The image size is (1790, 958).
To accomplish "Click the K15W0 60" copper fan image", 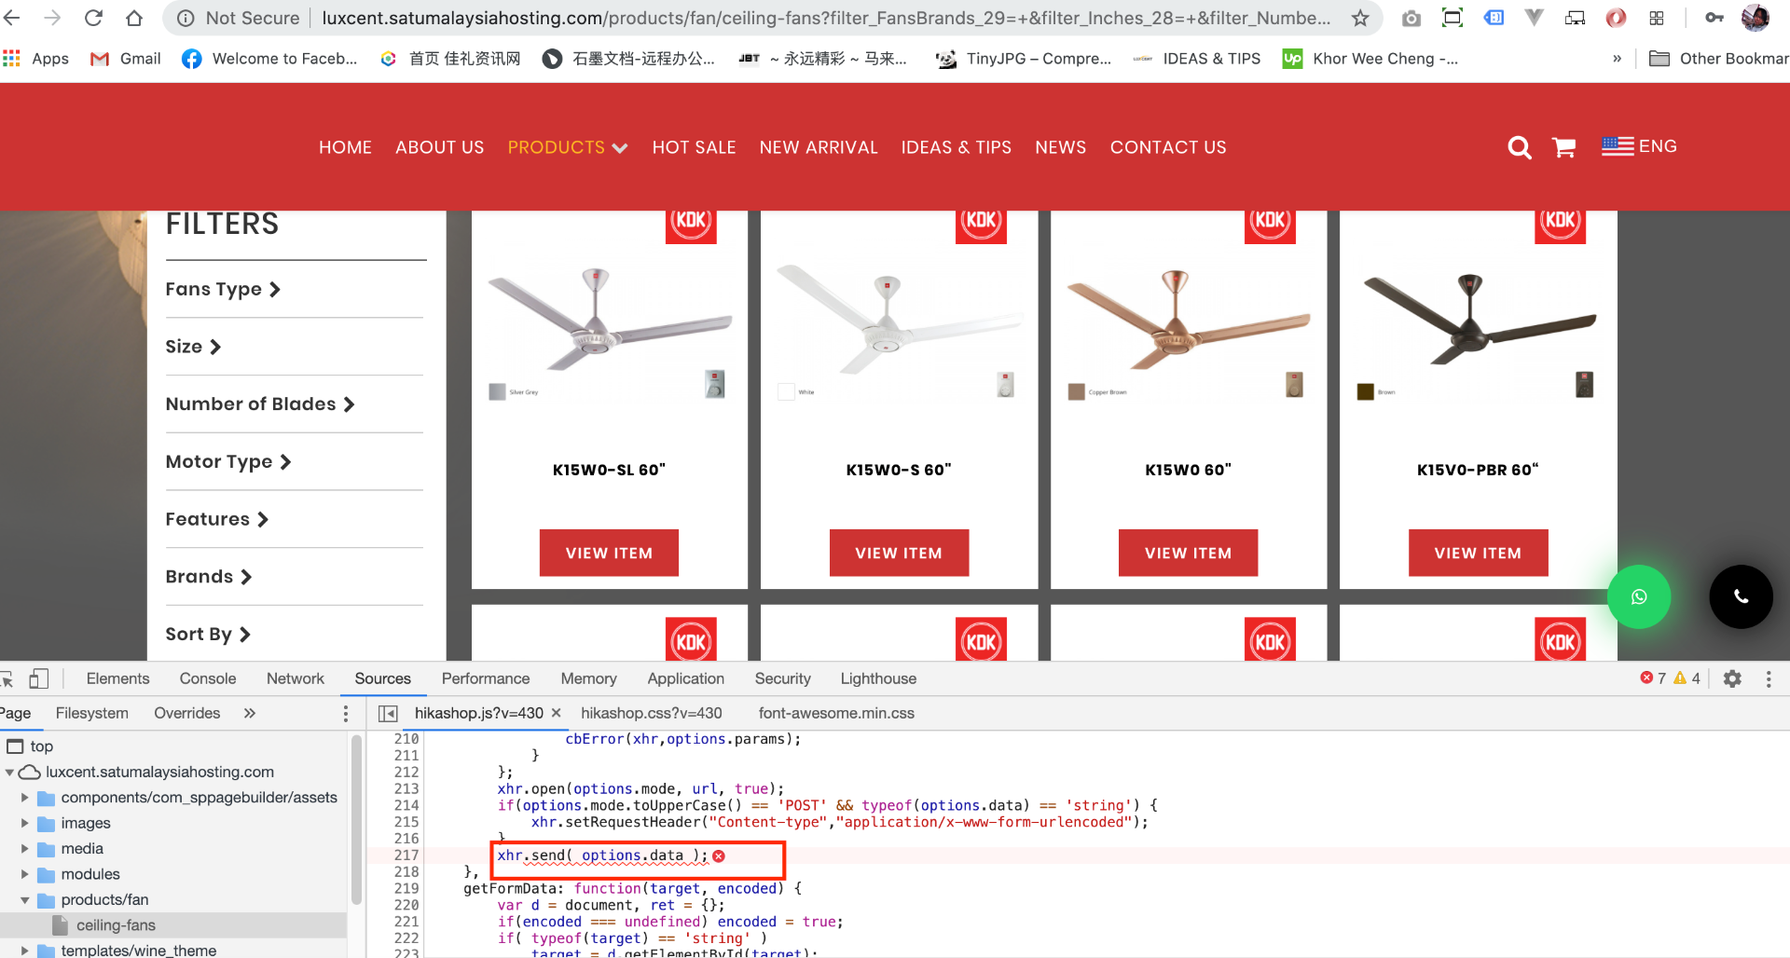I will (x=1189, y=321).
